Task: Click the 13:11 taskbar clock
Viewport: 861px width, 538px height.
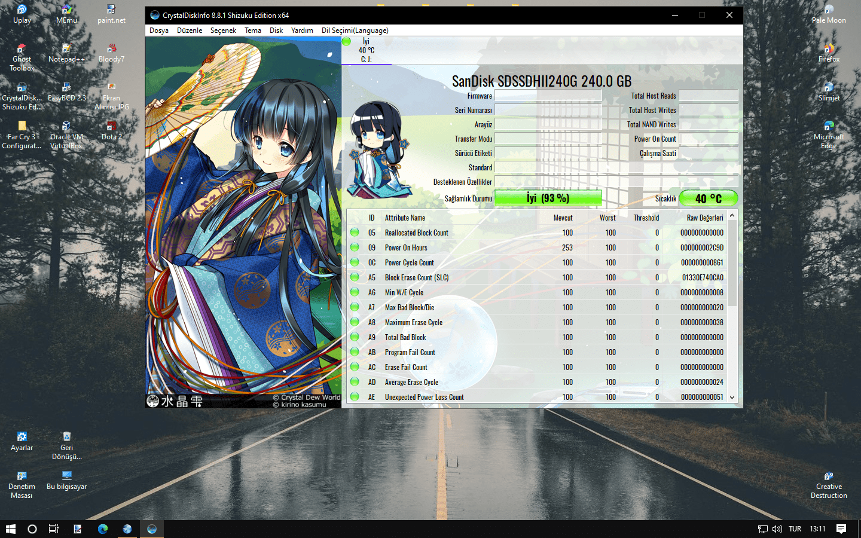Action: tap(817, 529)
